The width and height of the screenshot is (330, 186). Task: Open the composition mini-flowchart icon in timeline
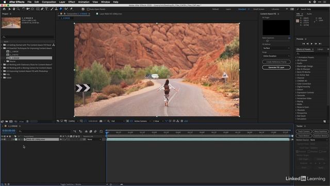75,131
